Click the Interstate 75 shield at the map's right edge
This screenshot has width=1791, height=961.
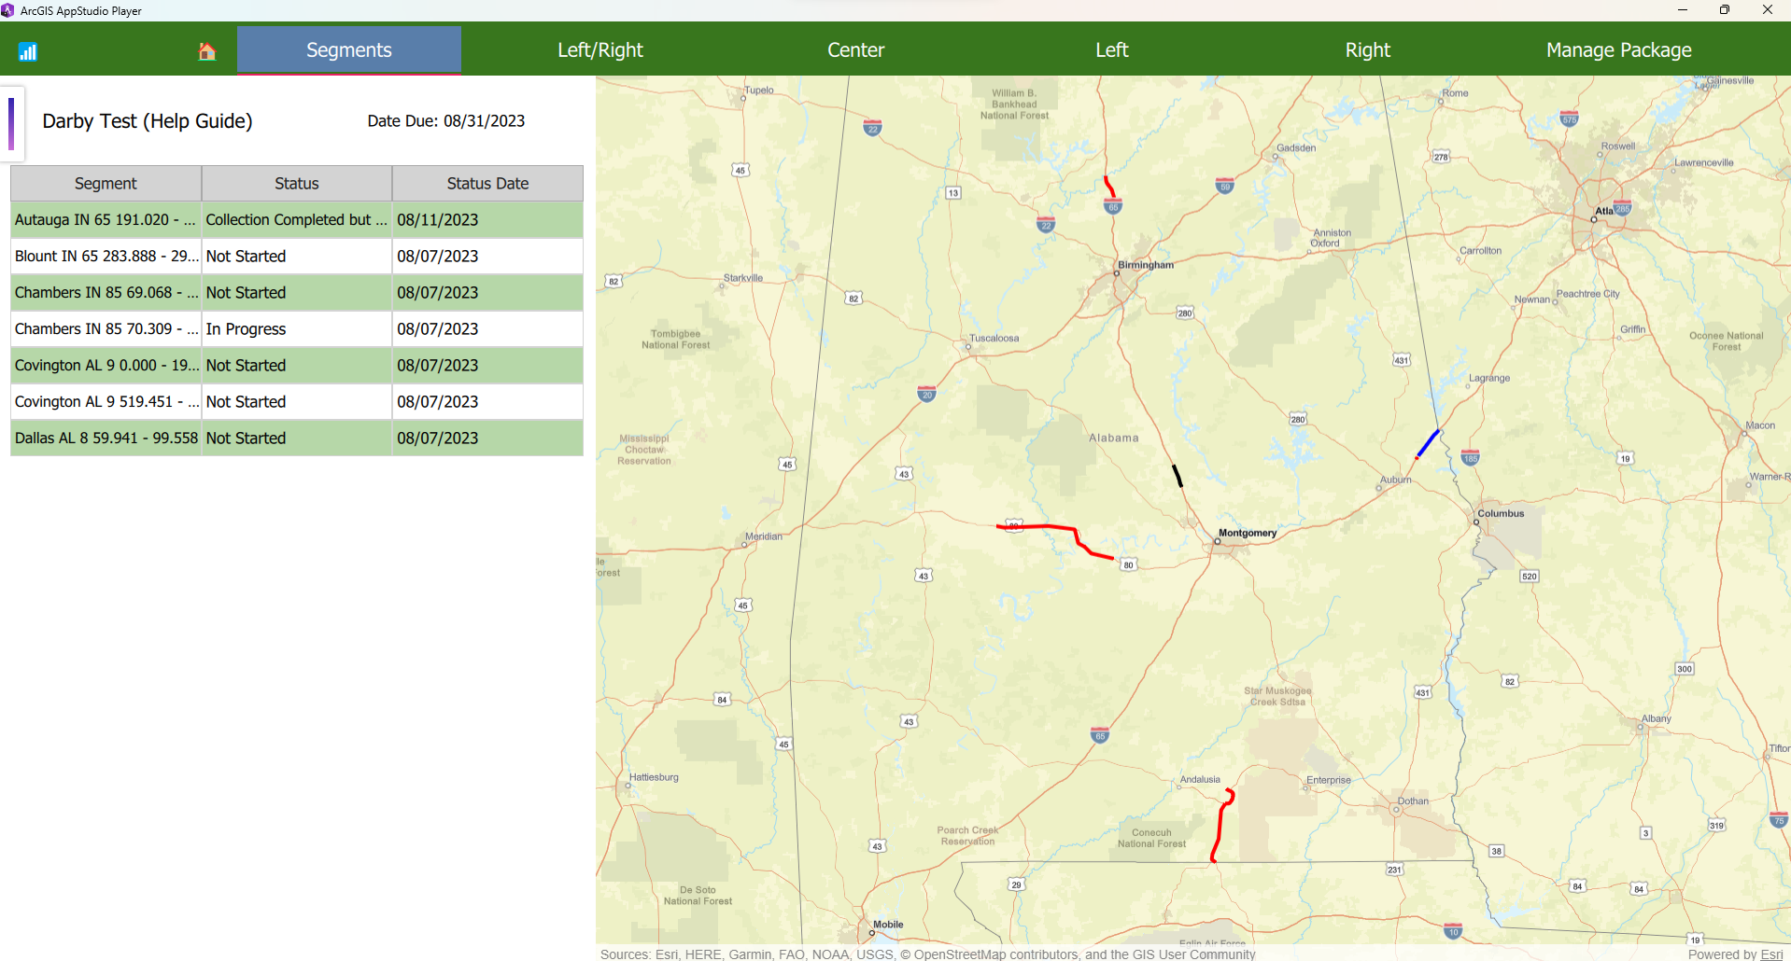pyautogui.click(x=1779, y=820)
